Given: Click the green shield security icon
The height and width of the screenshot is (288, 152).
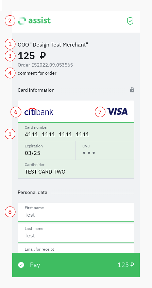Looking at the screenshot, I should coord(130,21).
